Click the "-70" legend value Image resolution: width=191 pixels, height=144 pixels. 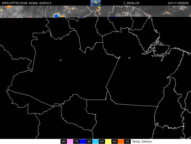[x=76, y=141]
